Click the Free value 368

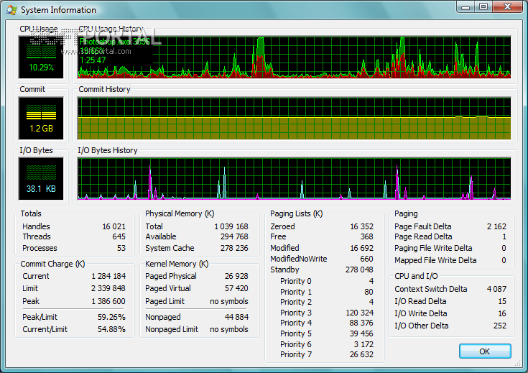click(x=366, y=236)
